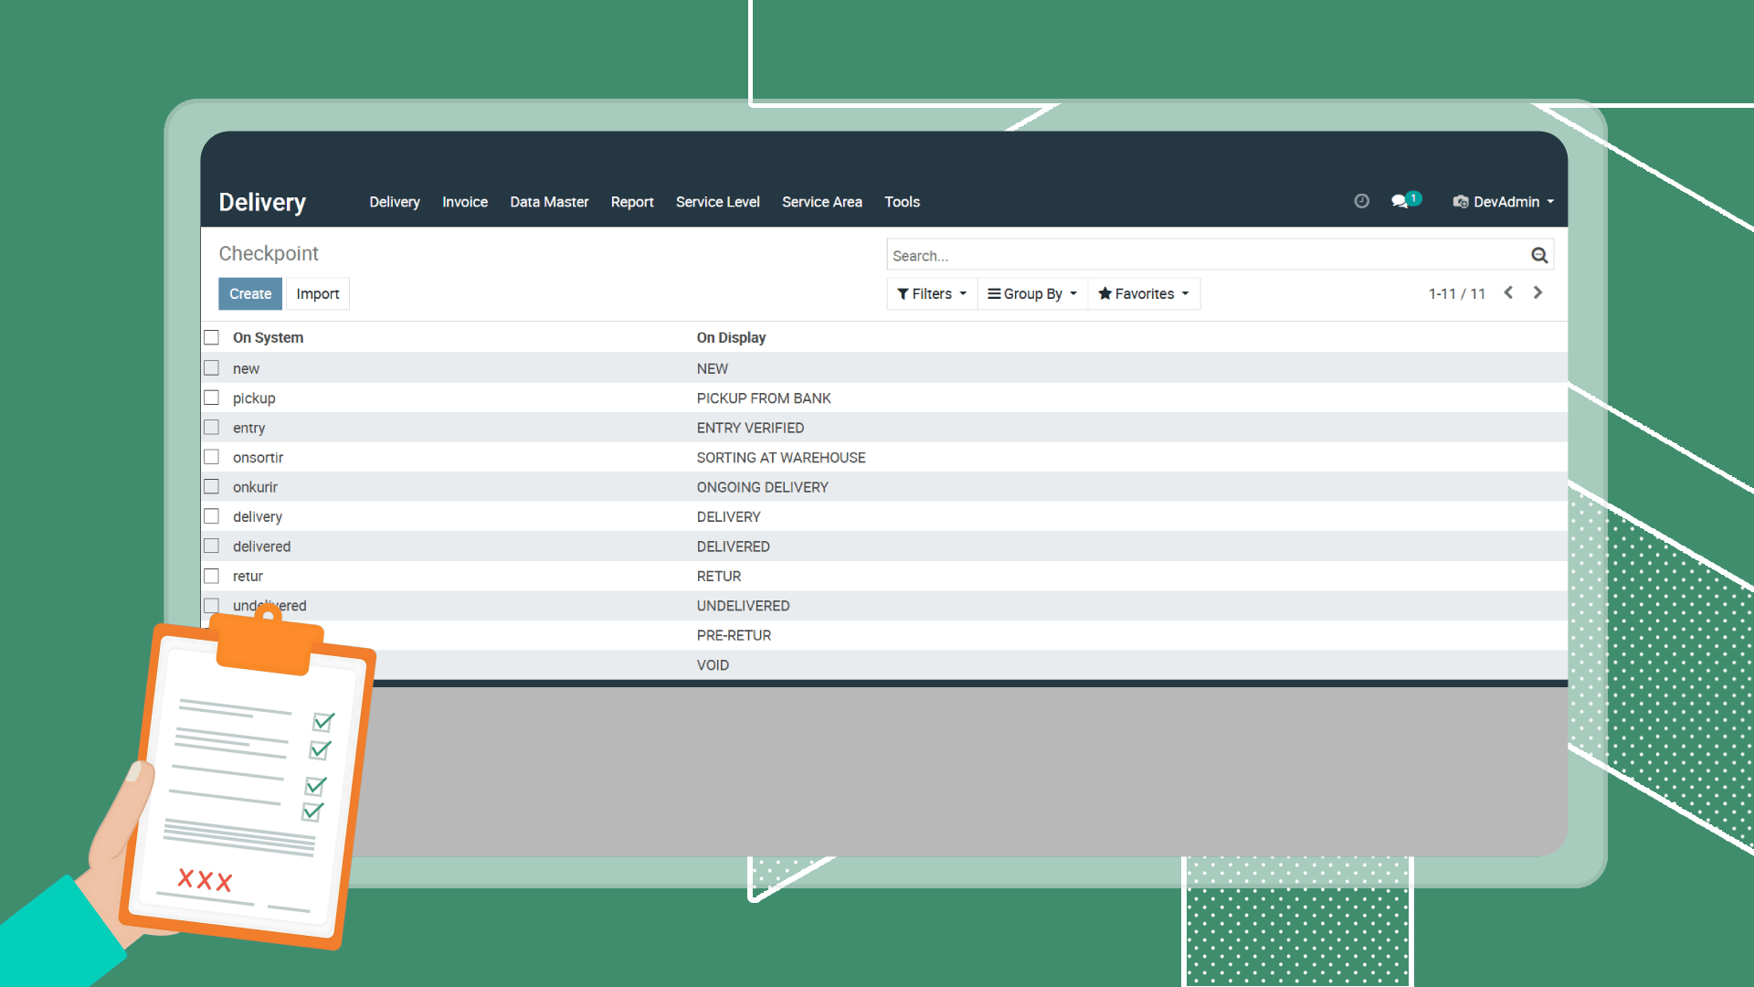Go to next page arrow
Screen dimensions: 1754x987
coord(1537,292)
